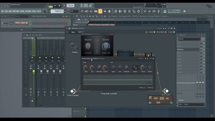215x121 pixels.
Task: Click the download icon in news panel
Action: tap(165, 11)
